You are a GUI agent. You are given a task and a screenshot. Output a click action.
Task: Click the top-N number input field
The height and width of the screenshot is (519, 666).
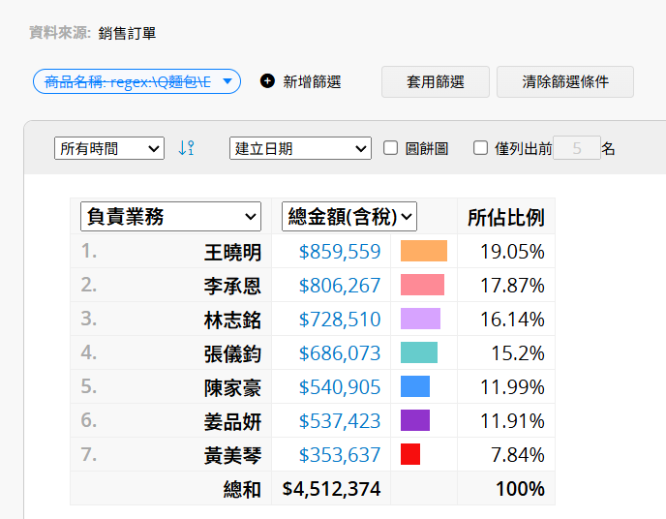(x=576, y=148)
